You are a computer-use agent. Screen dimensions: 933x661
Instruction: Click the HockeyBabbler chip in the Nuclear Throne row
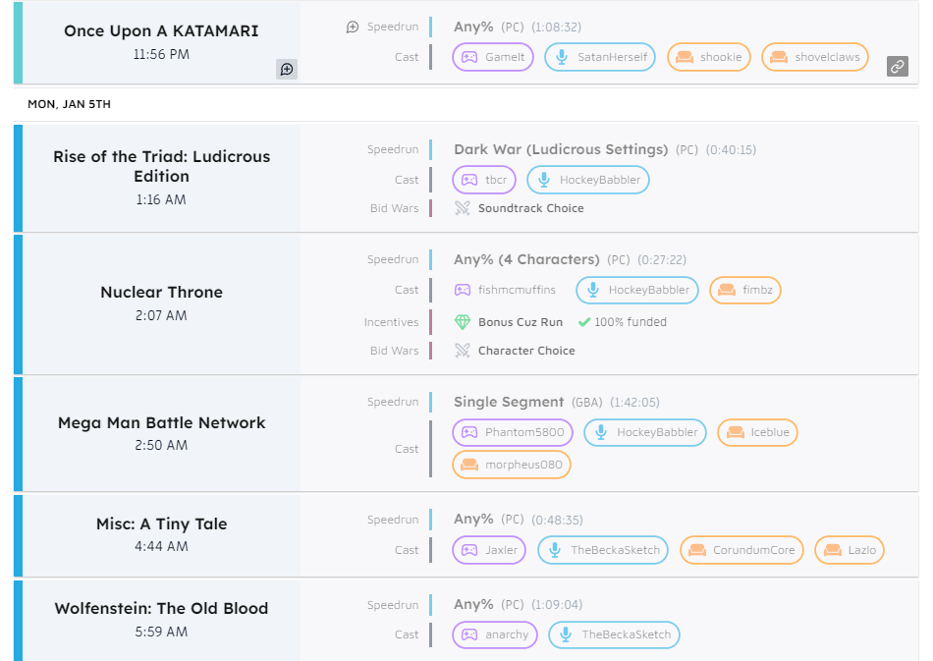pyautogui.click(x=636, y=290)
